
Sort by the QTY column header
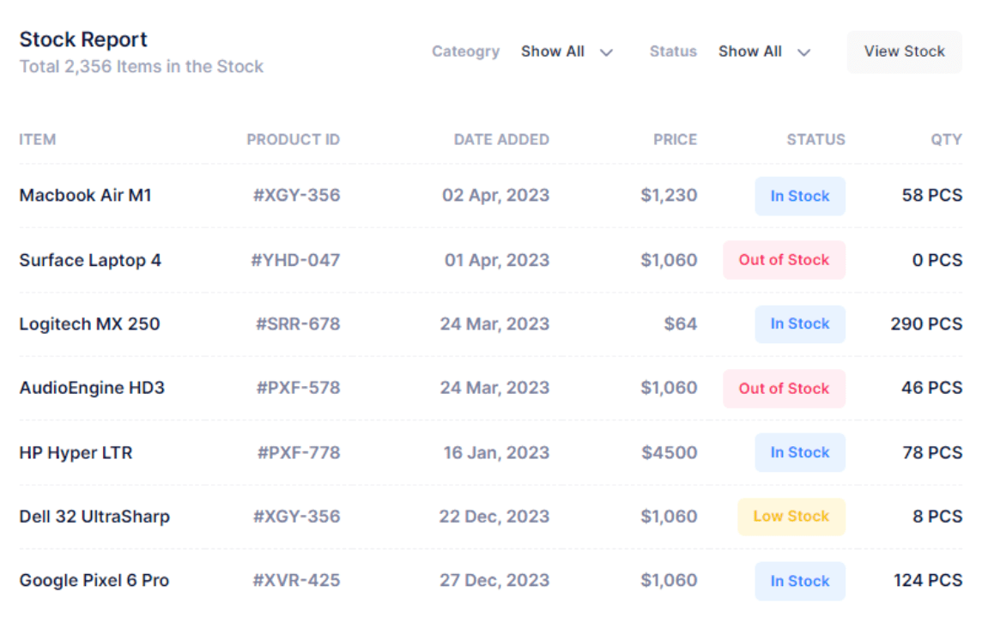point(946,140)
